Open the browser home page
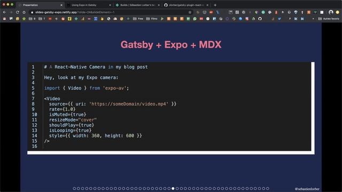Screen dimensions: 342x192 (24, 12)
